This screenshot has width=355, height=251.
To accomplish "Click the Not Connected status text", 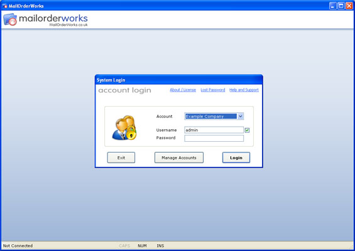I will [x=18, y=245].
